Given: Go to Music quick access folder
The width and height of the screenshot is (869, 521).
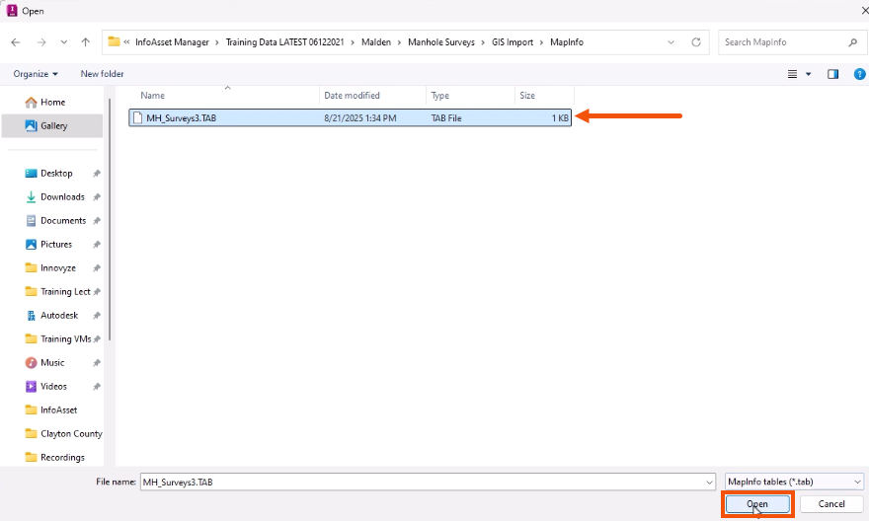Looking at the screenshot, I should coord(52,363).
